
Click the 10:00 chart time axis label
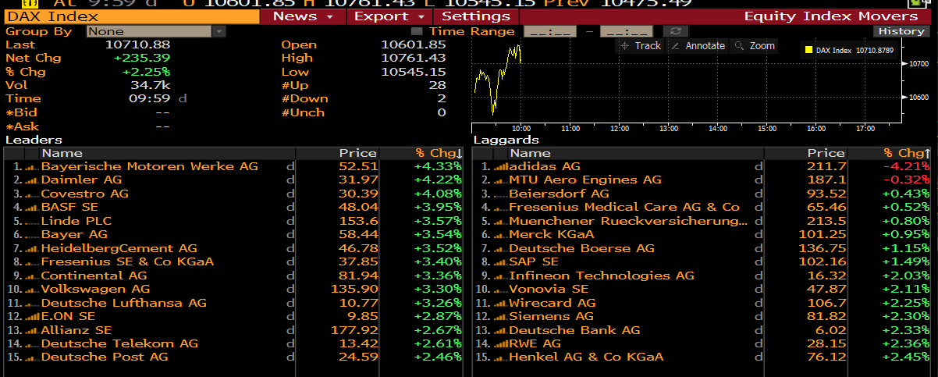pos(521,128)
